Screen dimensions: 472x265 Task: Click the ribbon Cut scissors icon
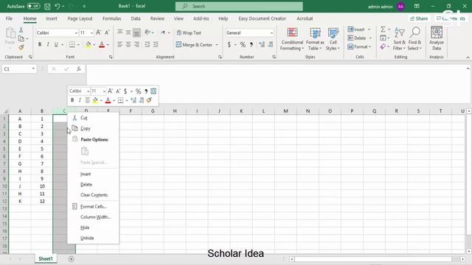[x=21, y=29]
